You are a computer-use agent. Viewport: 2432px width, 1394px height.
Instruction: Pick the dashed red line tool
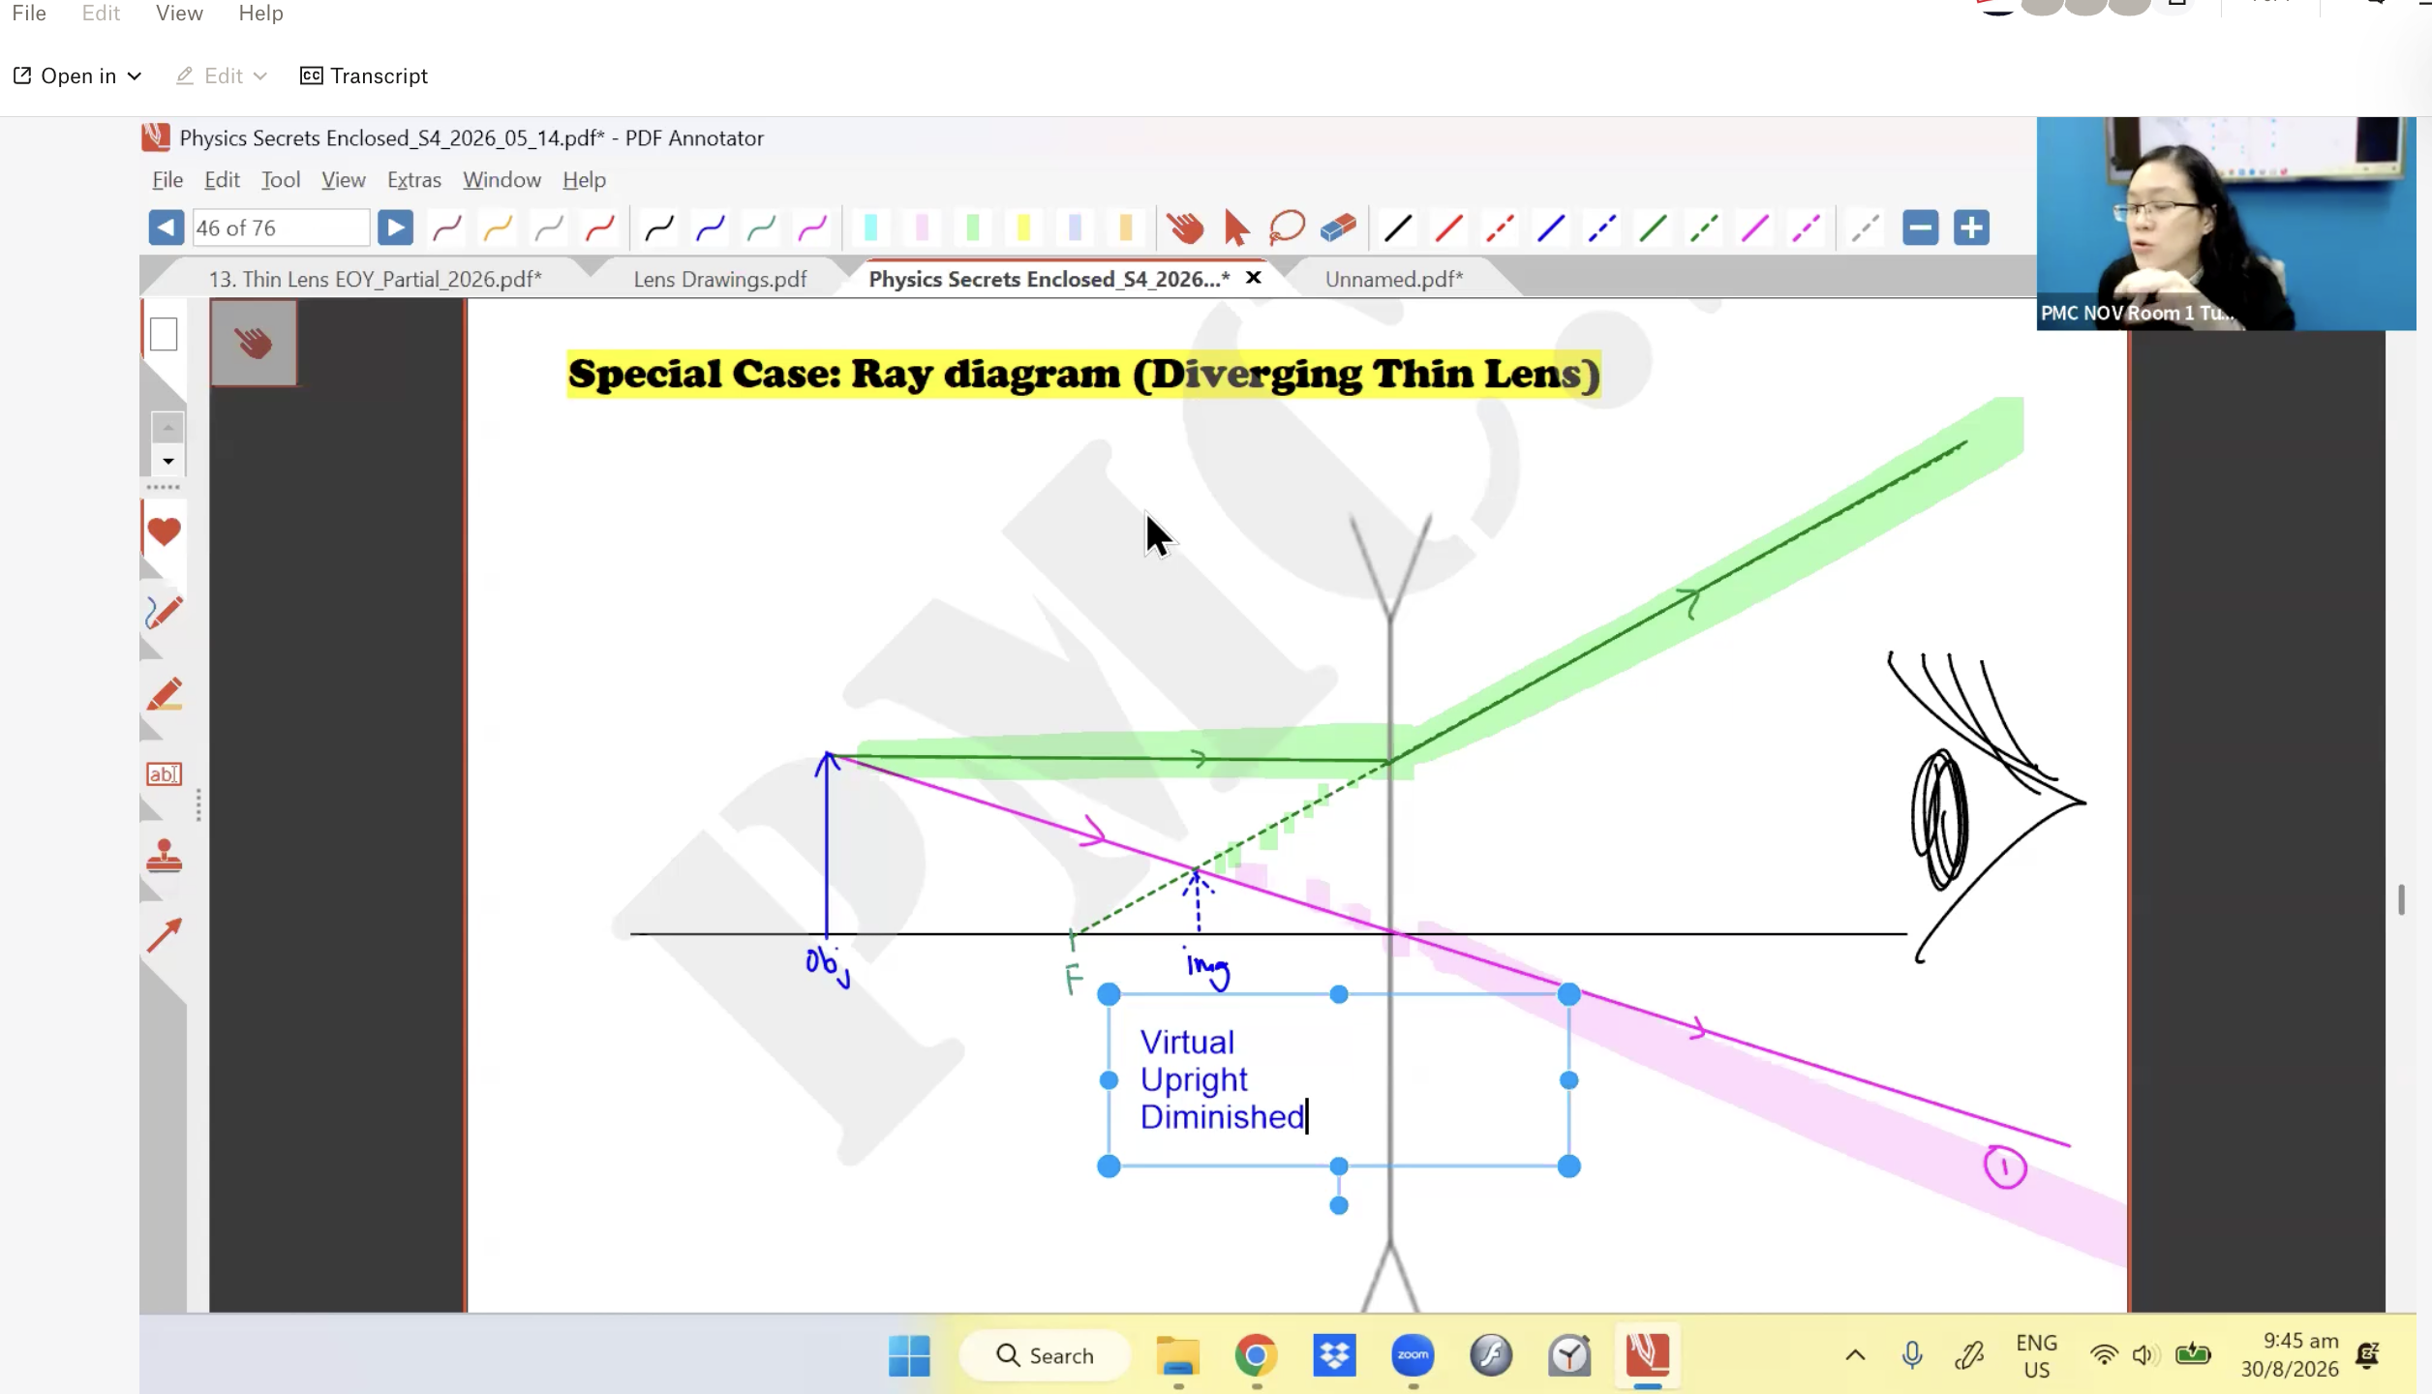click(1500, 228)
